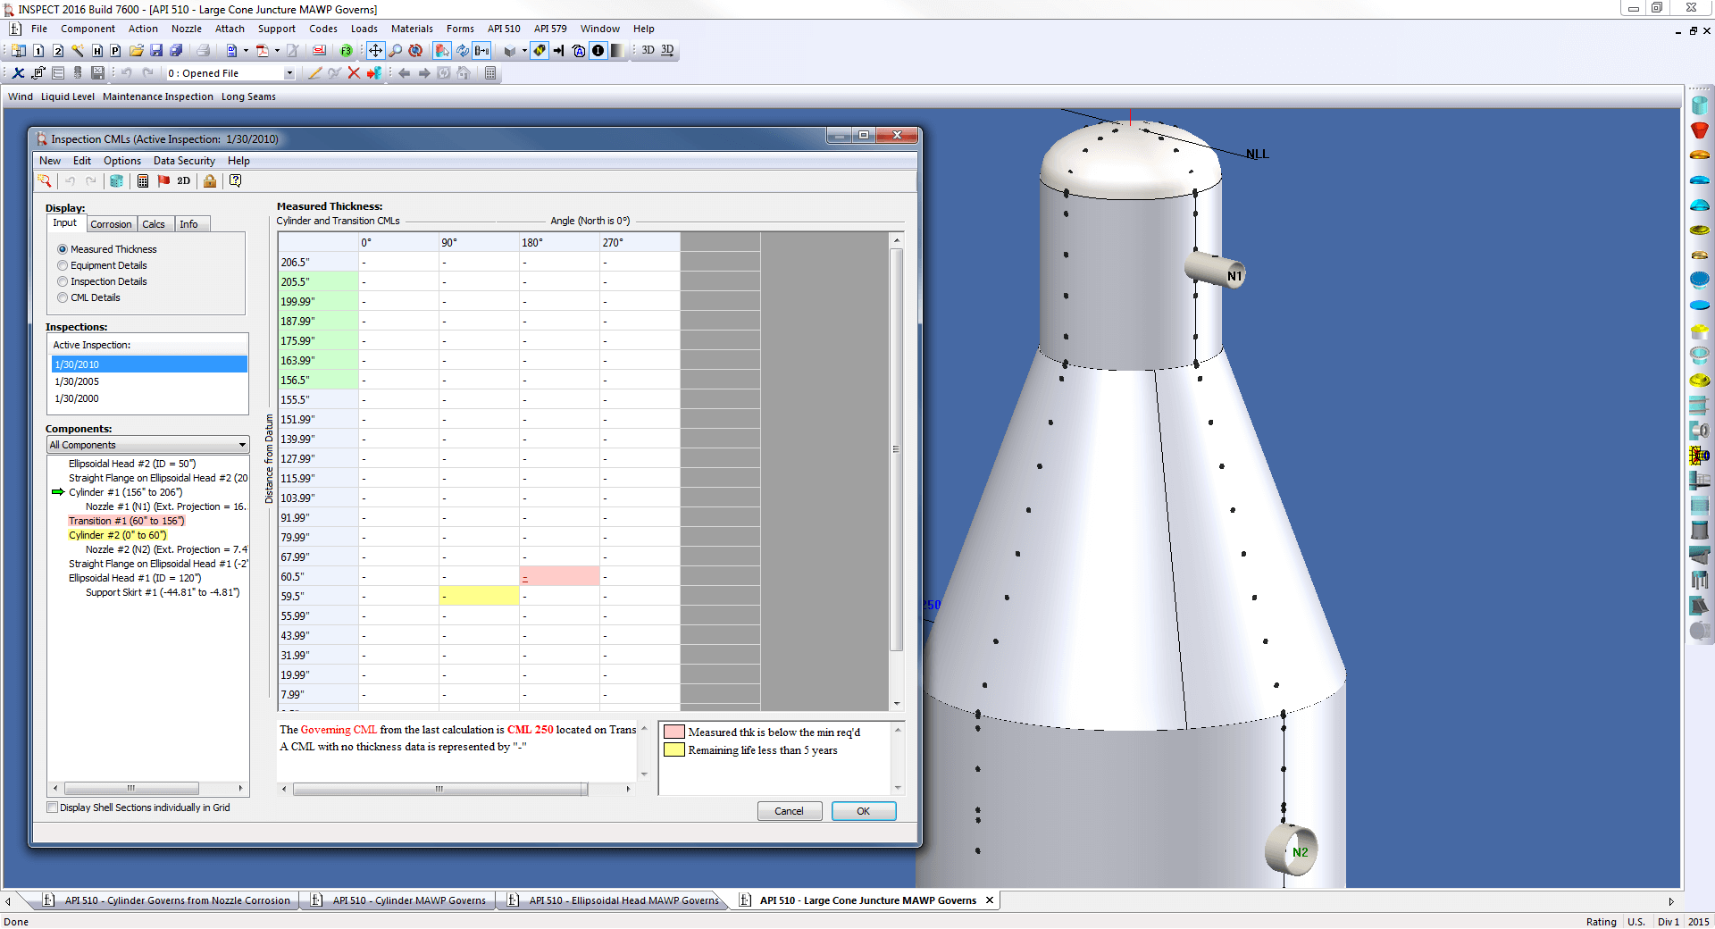This screenshot has height=929, width=1715.
Task: Select the 1/30/2005 inspection entry
Action: point(77,381)
